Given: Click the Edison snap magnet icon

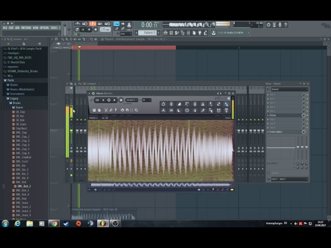Looking at the screenshot, I should pos(127,110).
